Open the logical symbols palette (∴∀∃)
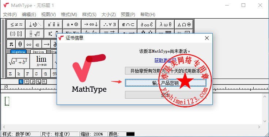Screen dimensions: 269x137 109,24
